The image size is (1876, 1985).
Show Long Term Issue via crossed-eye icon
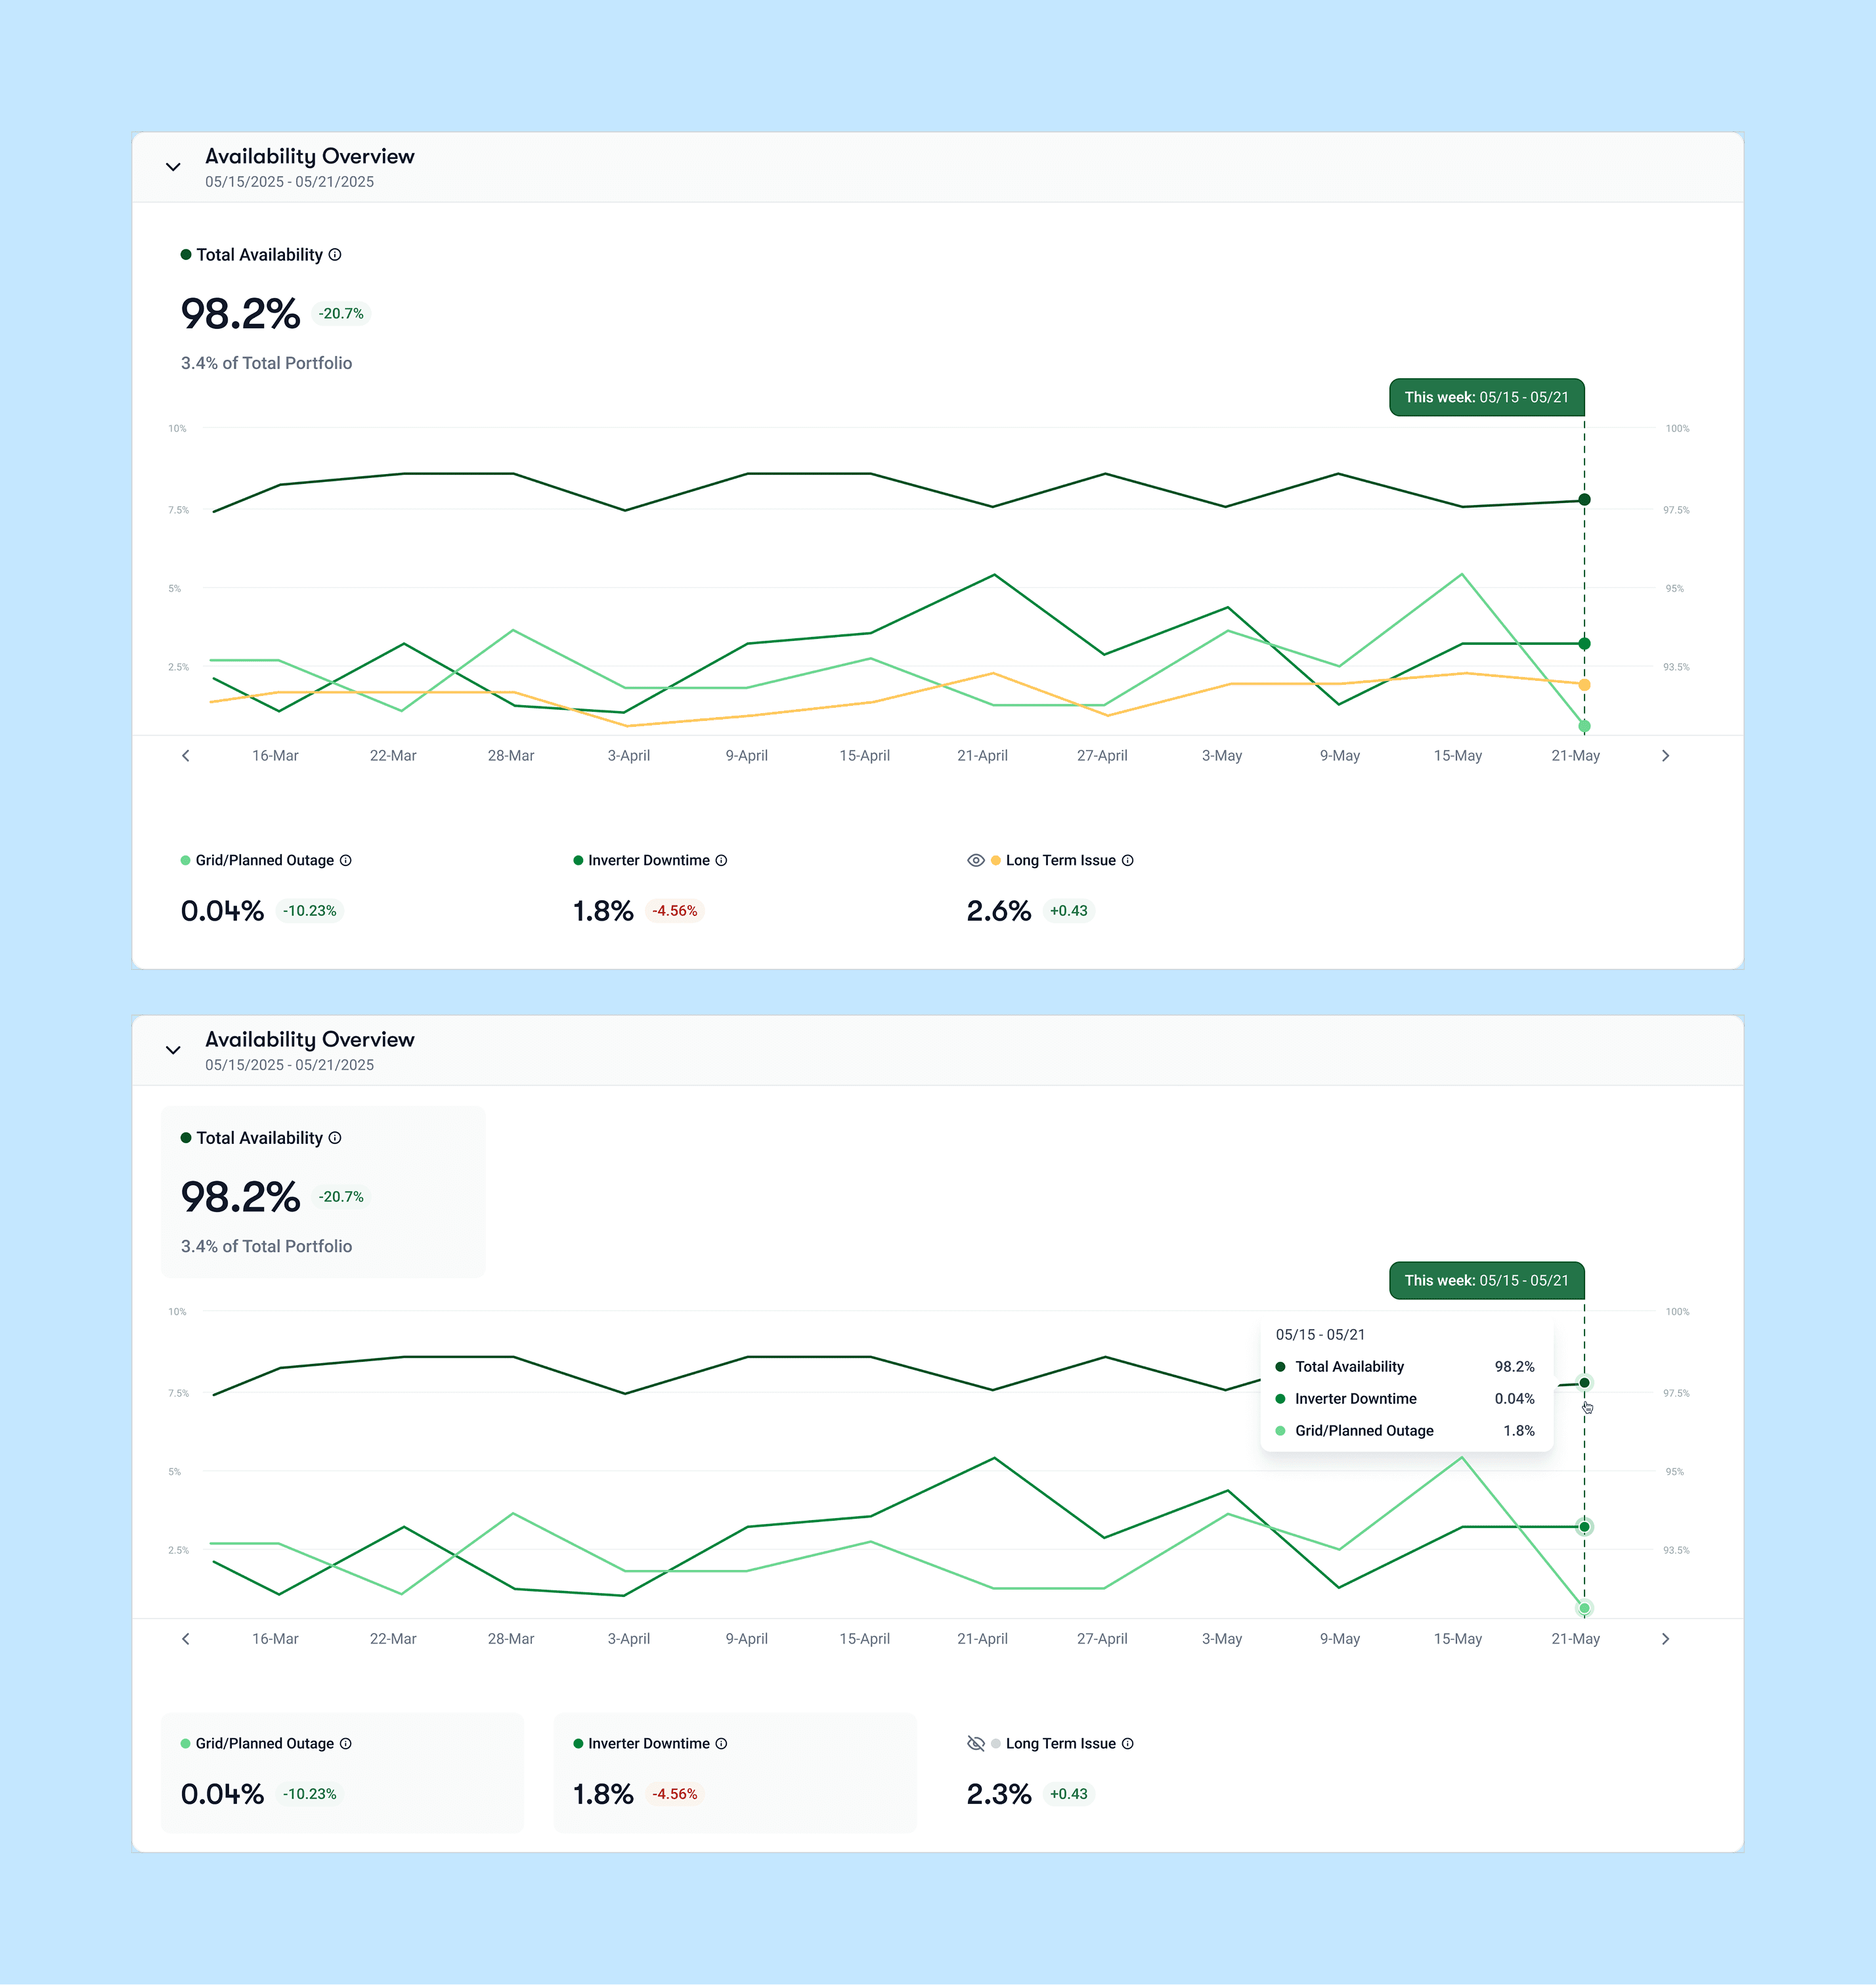(x=976, y=1743)
